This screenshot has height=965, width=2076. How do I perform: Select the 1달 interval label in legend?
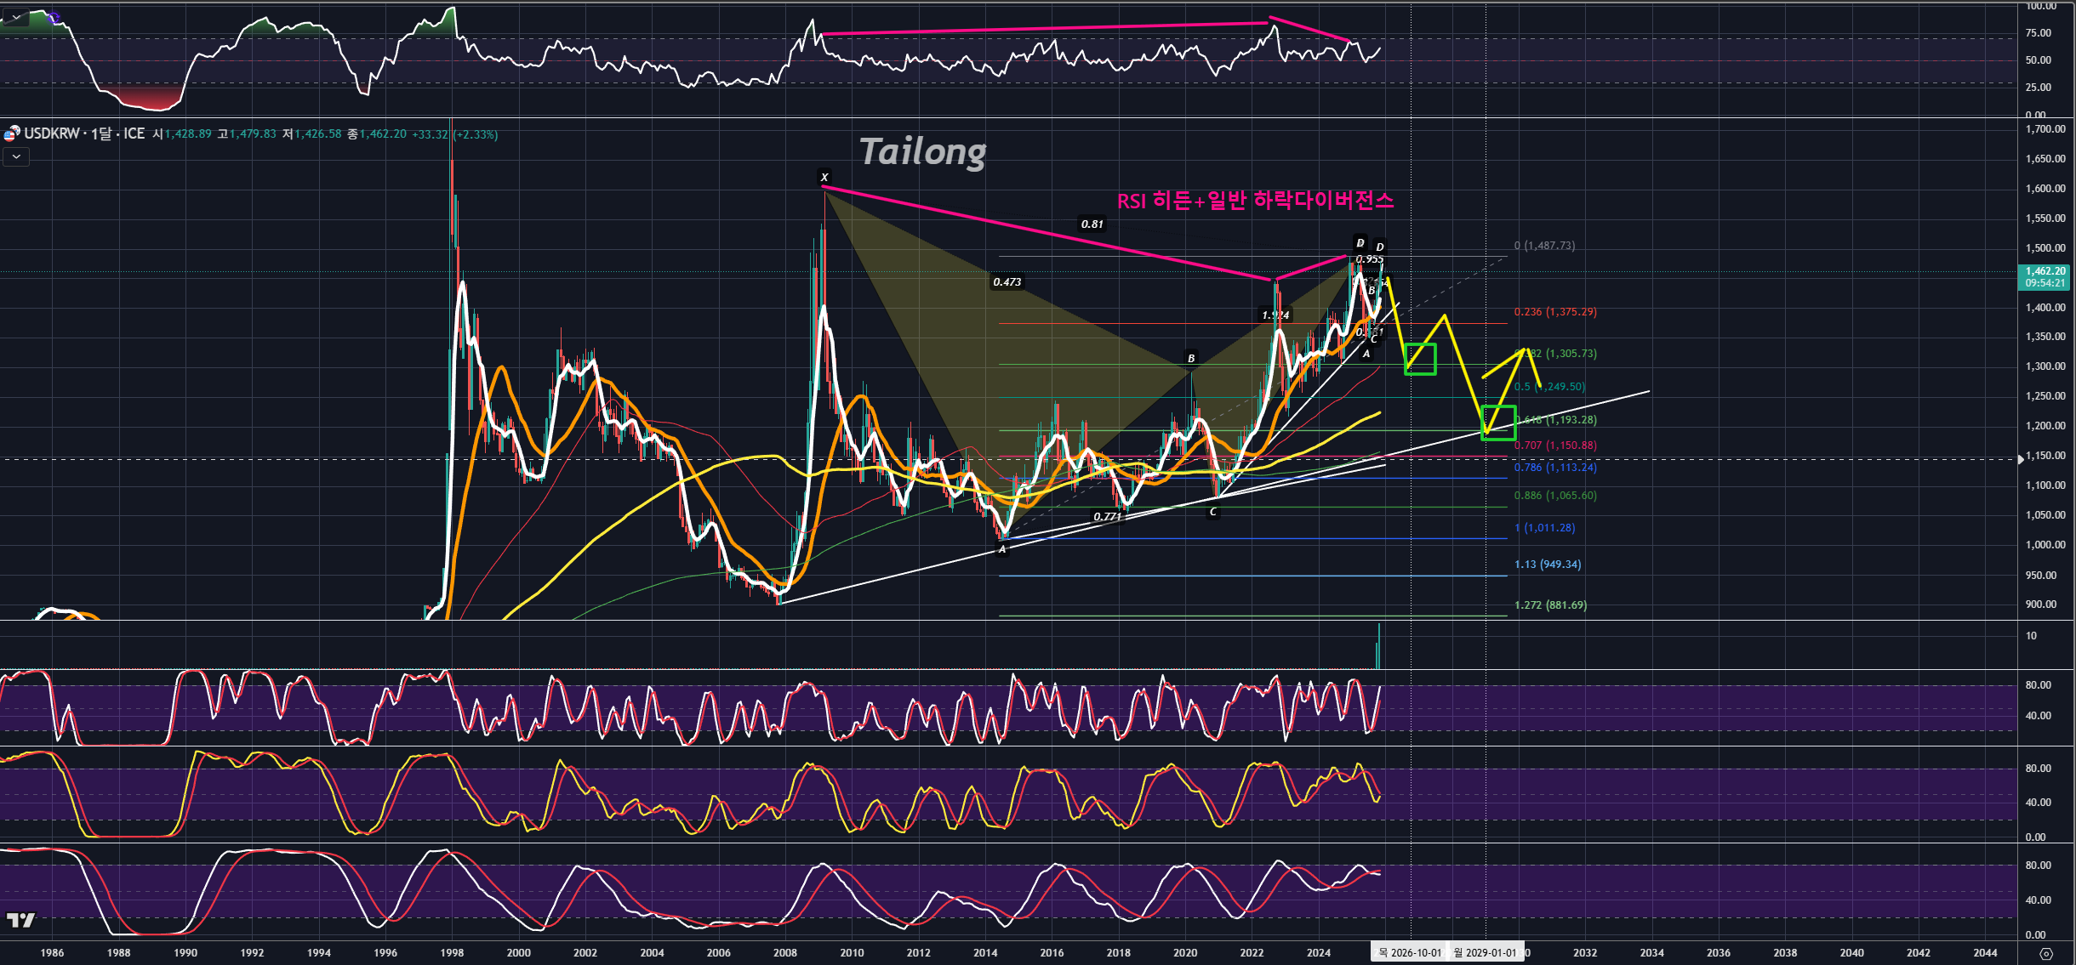[101, 133]
